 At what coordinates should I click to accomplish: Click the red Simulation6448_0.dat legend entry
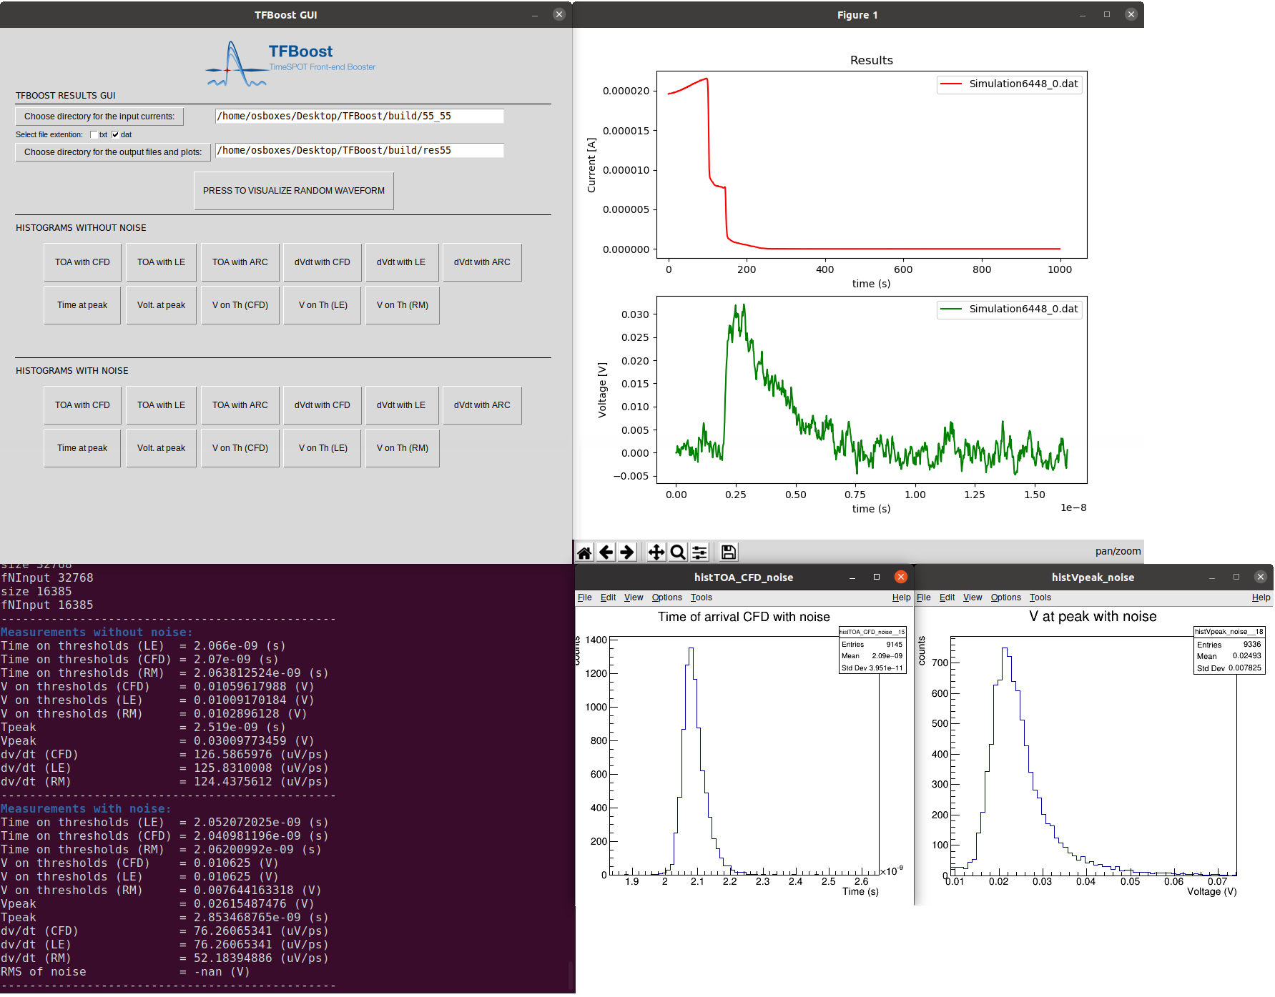[x=1010, y=84]
